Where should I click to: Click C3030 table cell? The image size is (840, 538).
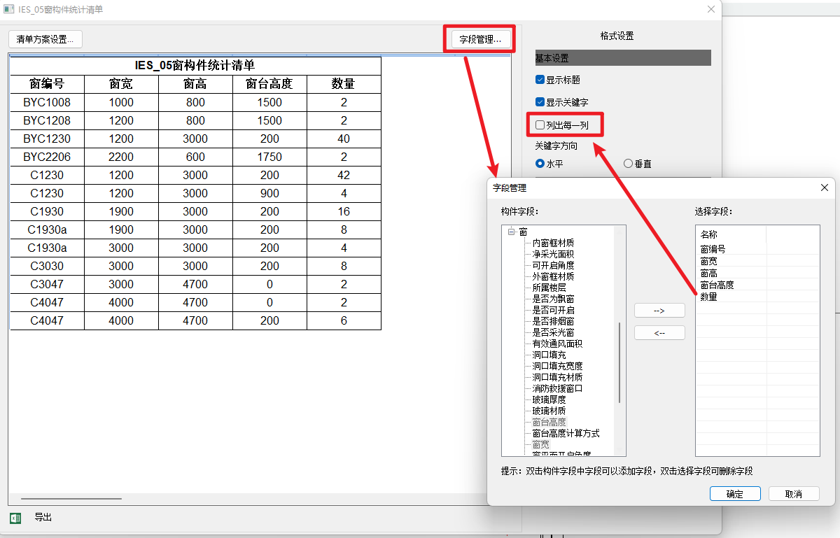pos(47,266)
